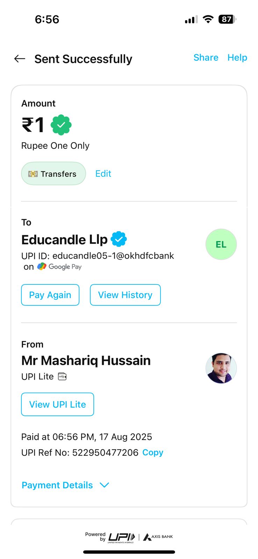
Task: Click the View UPI Lite button
Action: 58,404
